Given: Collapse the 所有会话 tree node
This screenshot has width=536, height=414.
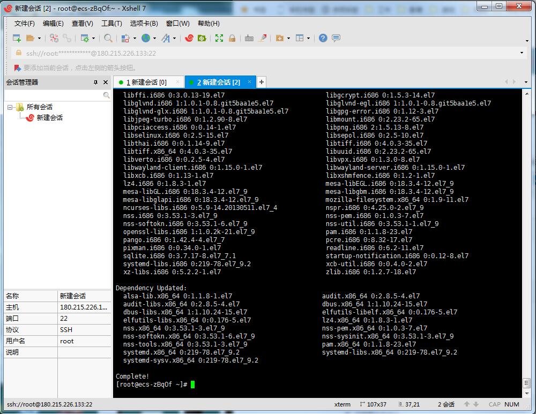Looking at the screenshot, I should coord(10,107).
